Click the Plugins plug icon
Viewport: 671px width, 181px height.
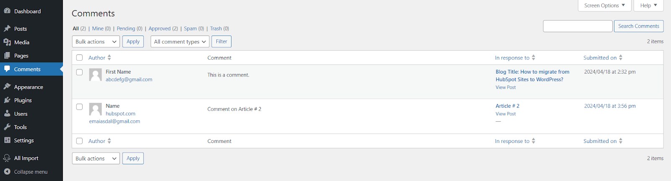(7, 100)
